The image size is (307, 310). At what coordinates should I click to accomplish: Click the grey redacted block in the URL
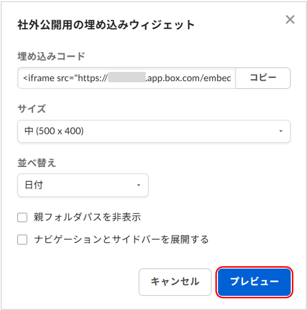tap(127, 78)
